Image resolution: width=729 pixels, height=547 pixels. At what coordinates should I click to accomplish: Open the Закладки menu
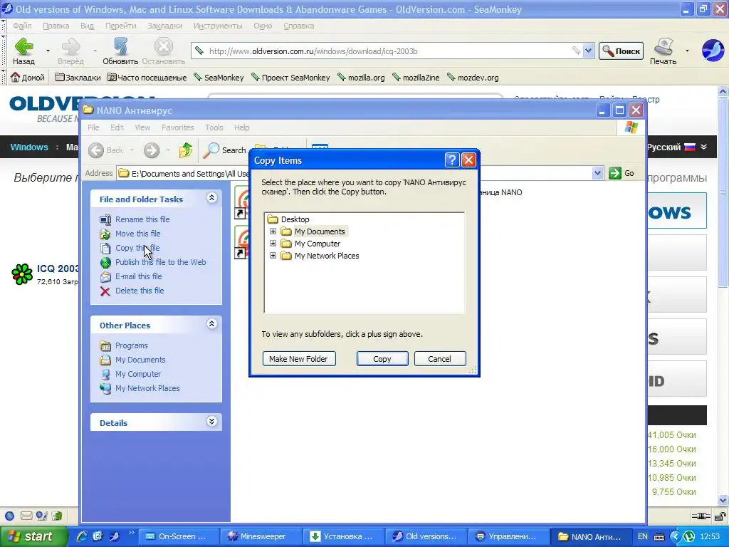point(164,26)
